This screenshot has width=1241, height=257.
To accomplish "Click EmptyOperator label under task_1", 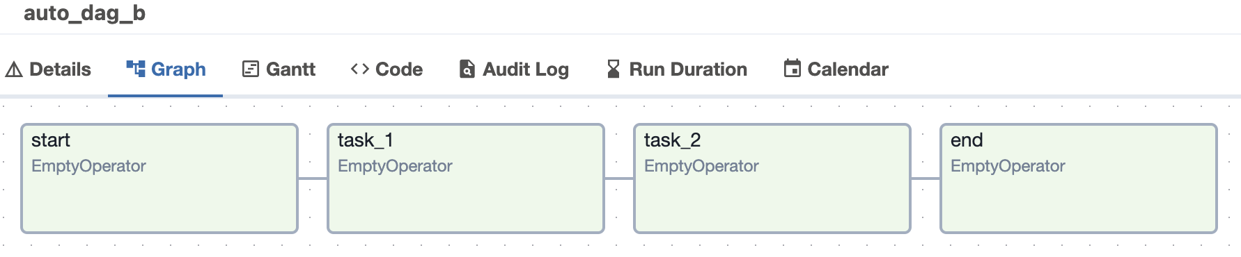I will 395,166.
